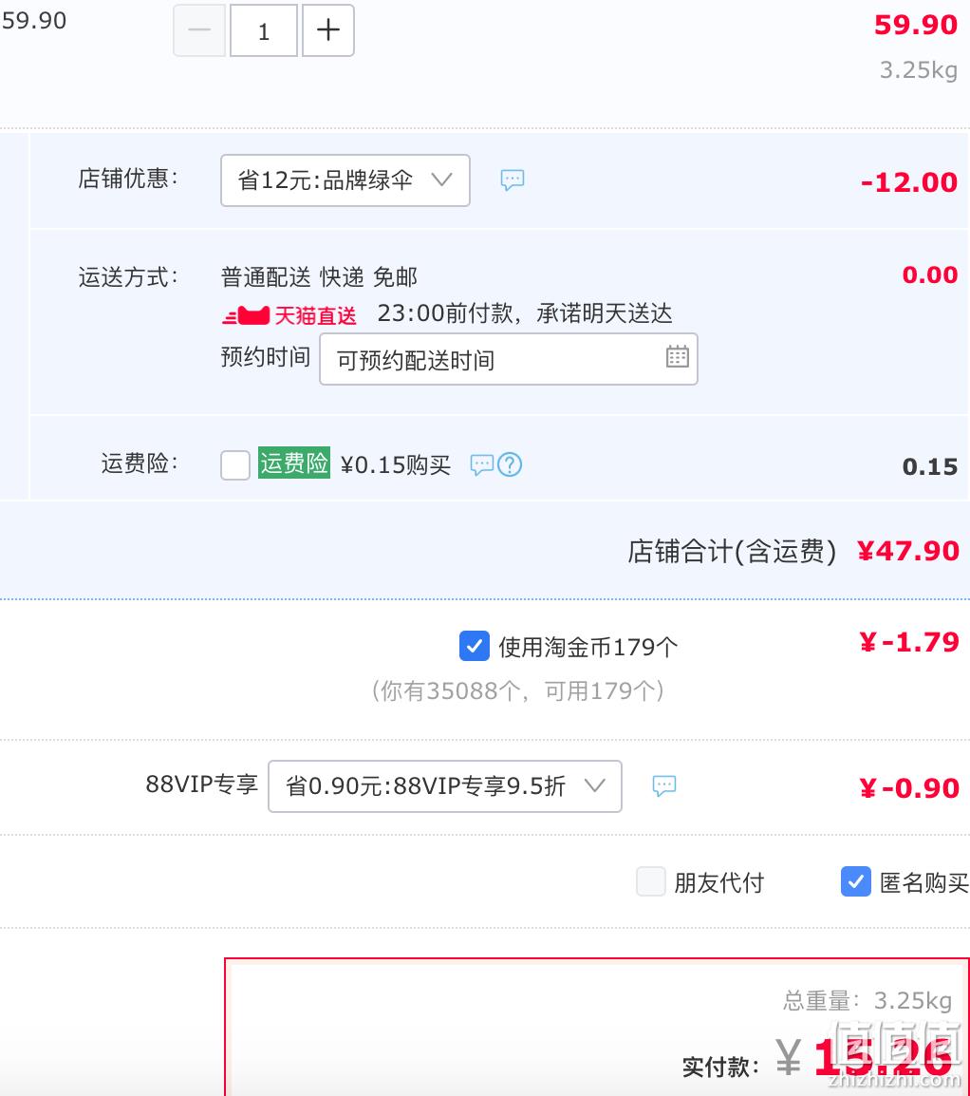Enable the 朋友代付 checkbox
The height and width of the screenshot is (1096, 970).
[651, 881]
